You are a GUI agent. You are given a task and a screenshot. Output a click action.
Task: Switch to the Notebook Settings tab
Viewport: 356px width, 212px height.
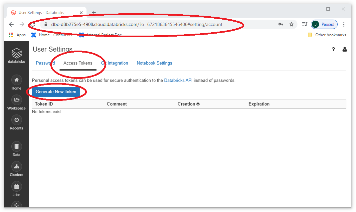point(154,63)
